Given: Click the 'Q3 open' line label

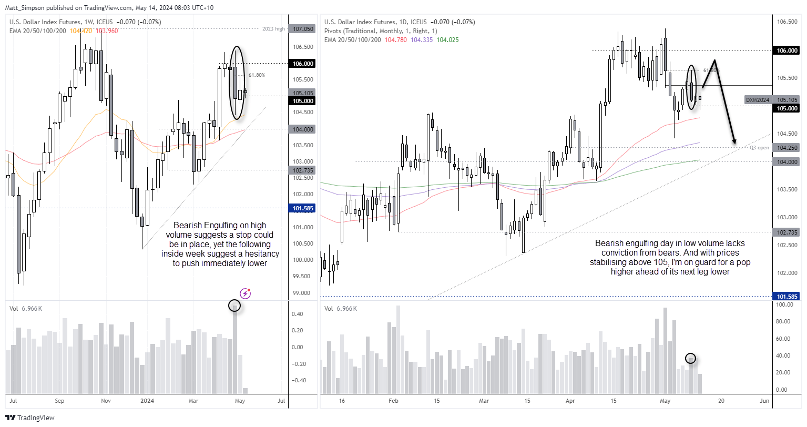Looking at the screenshot, I should tap(760, 148).
